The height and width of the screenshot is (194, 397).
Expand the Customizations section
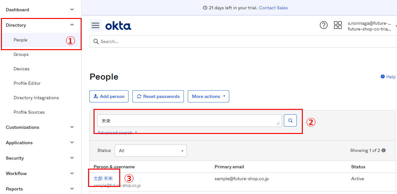click(x=40, y=127)
